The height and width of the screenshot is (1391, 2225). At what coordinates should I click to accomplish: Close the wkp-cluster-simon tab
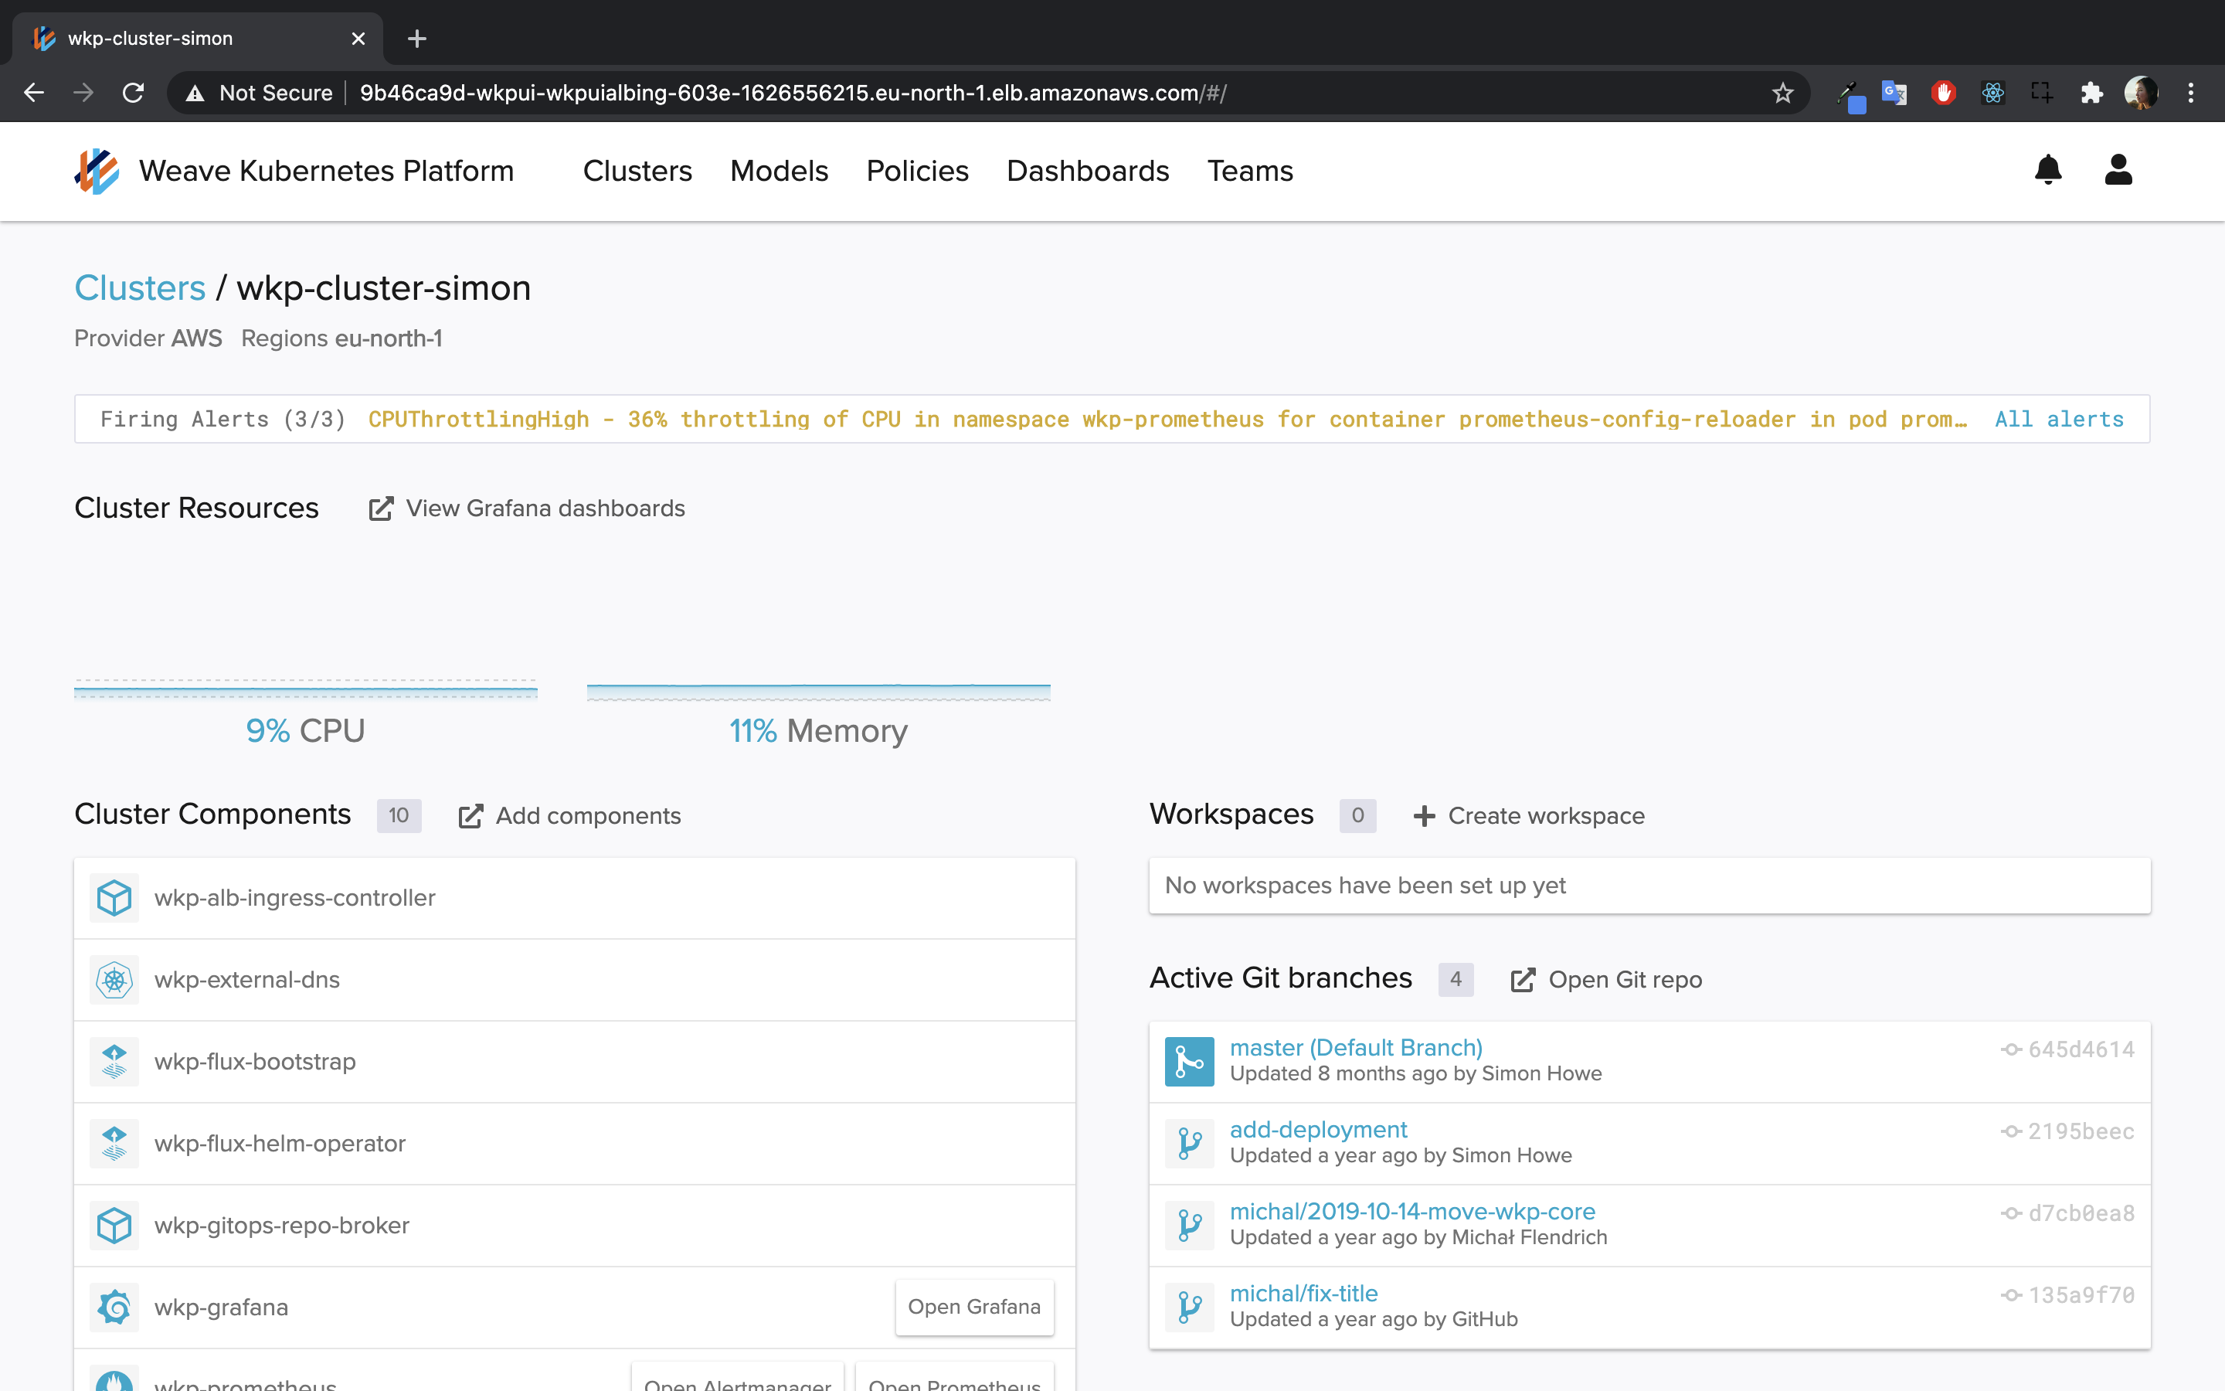click(x=358, y=39)
